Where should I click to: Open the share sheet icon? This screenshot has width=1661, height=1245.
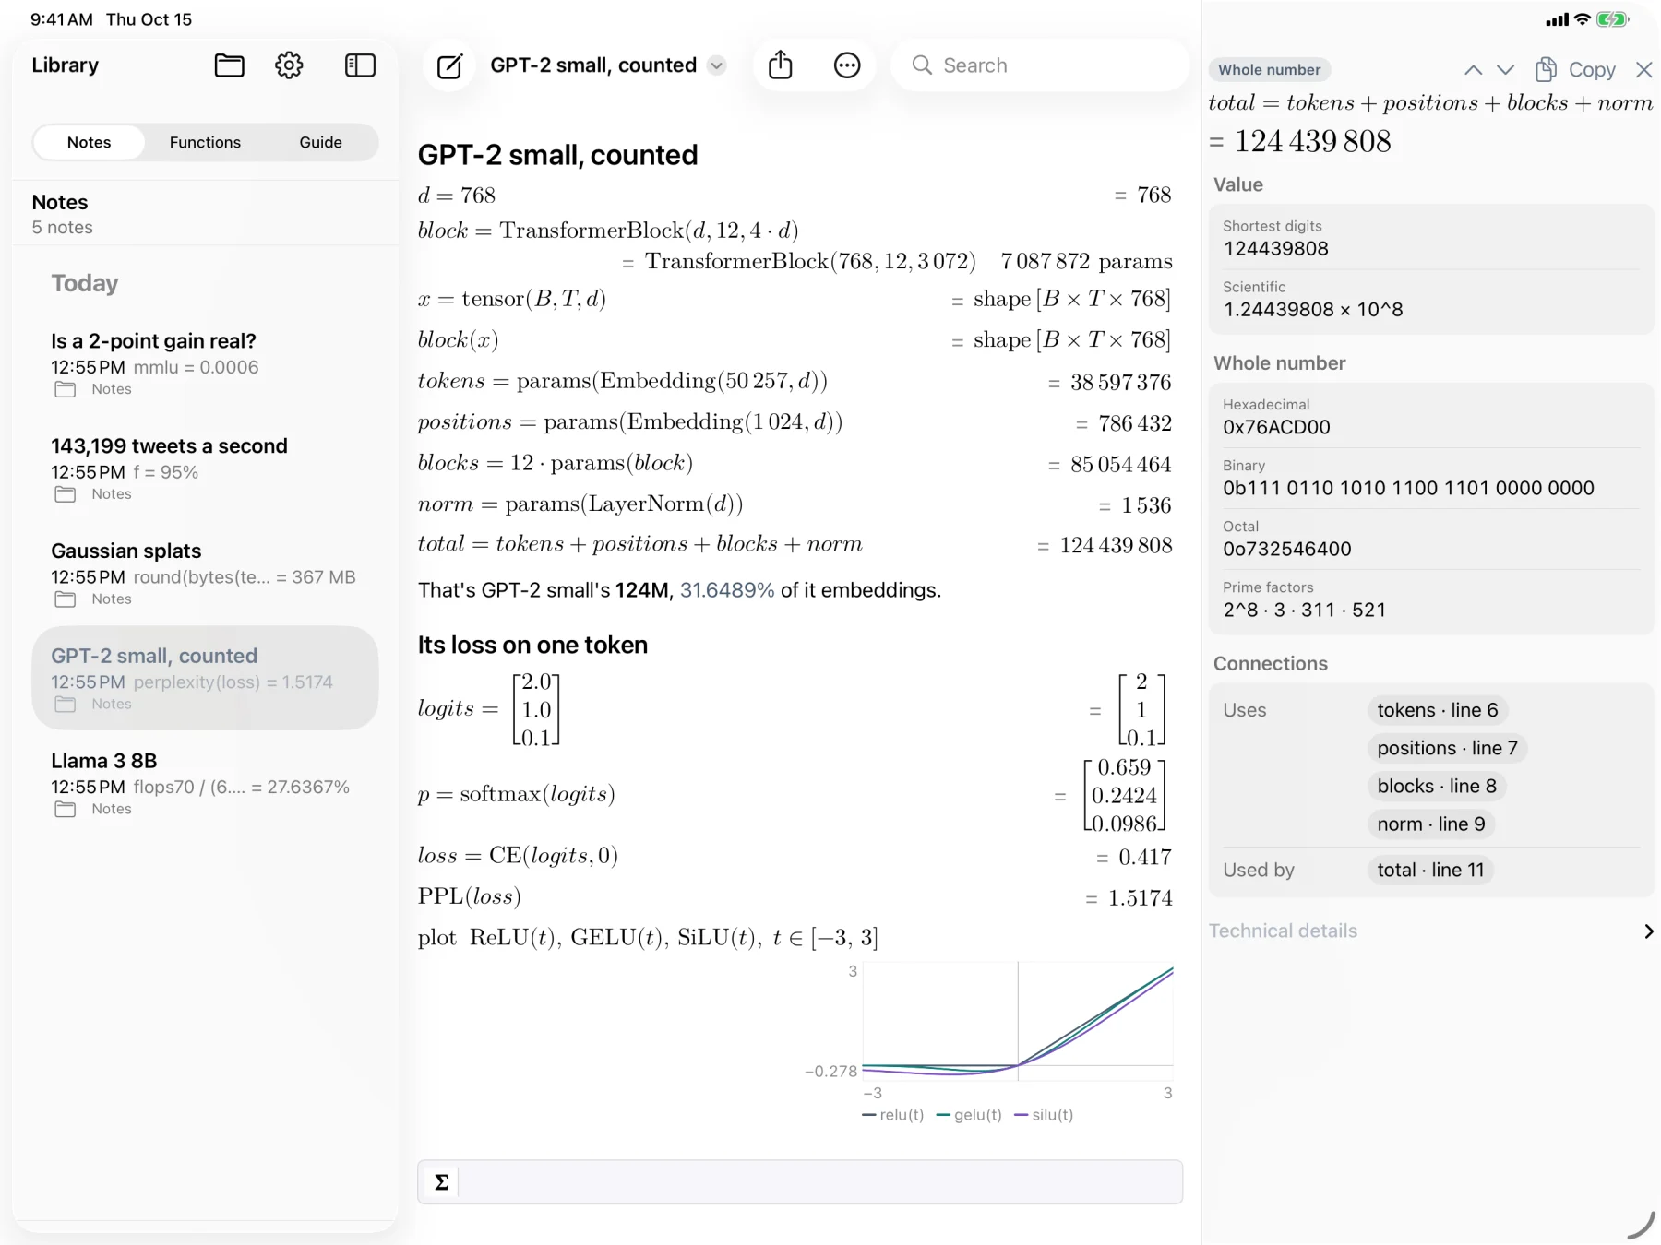click(x=780, y=65)
